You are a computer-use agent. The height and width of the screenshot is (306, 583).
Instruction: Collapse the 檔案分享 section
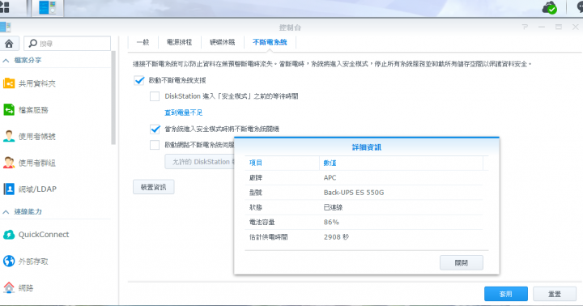6,60
